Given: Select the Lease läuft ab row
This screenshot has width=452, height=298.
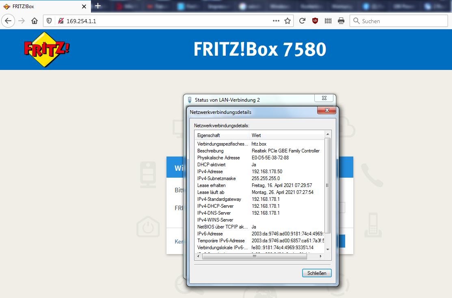Looking at the screenshot, I should click(x=260, y=192).
